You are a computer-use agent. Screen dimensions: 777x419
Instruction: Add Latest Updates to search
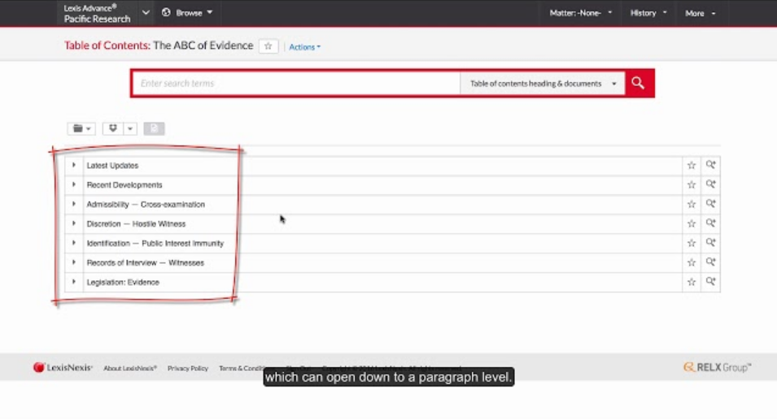tap(710, 165)
